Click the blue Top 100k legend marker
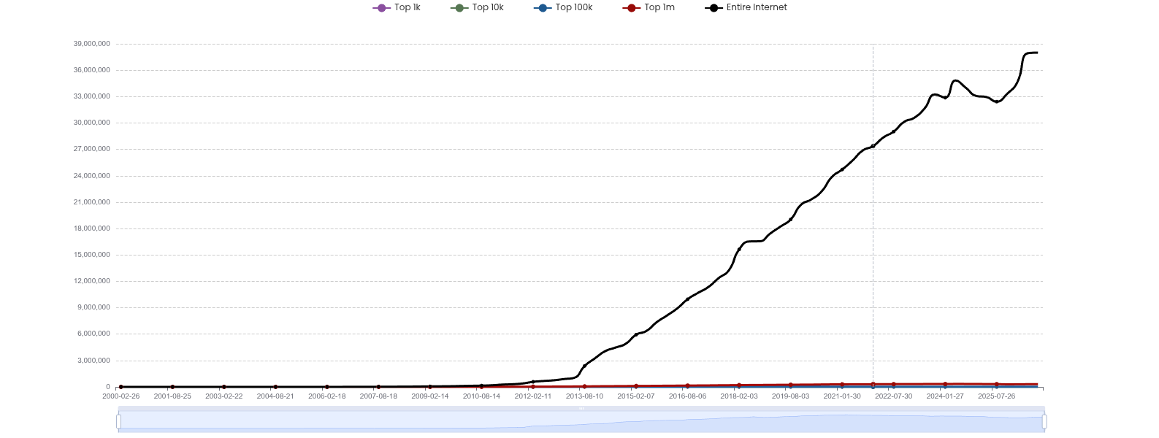This screenshot has width=1159, height=438. 543,8
